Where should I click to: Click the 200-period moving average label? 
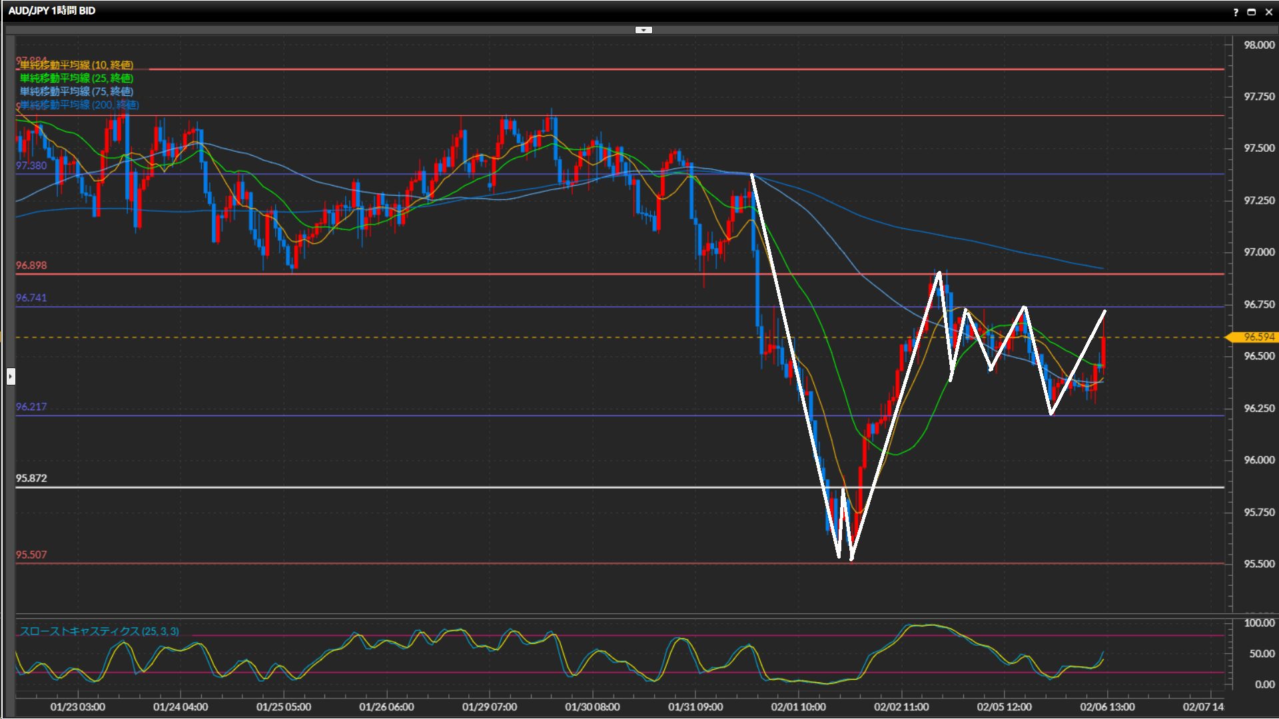tap(79, 105)
